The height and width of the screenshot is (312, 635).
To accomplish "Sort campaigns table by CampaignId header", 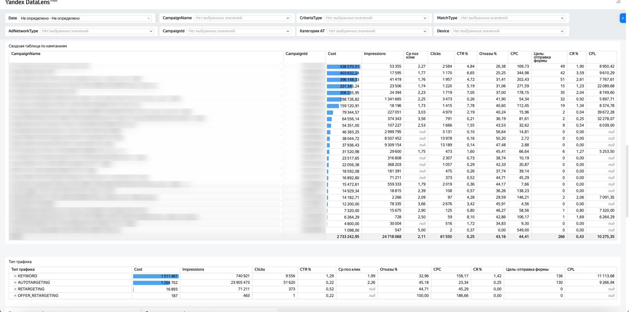I will [296, 54].
